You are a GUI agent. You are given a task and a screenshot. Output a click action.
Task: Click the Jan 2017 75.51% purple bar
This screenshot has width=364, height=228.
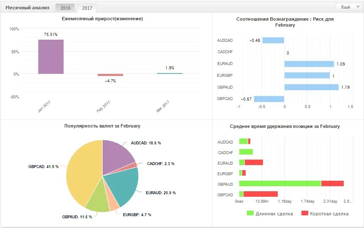click(x=51, y=57)
